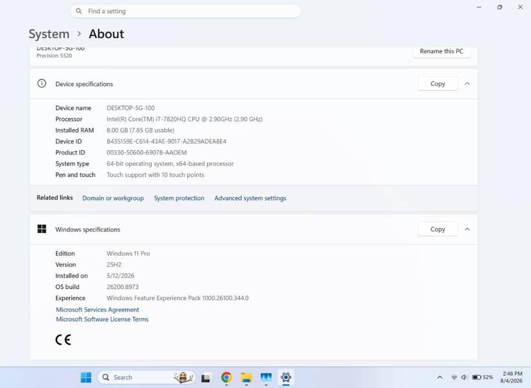531x388 pixels.
Task: Click the 52% battery indicator
Action: coord(482,377)
